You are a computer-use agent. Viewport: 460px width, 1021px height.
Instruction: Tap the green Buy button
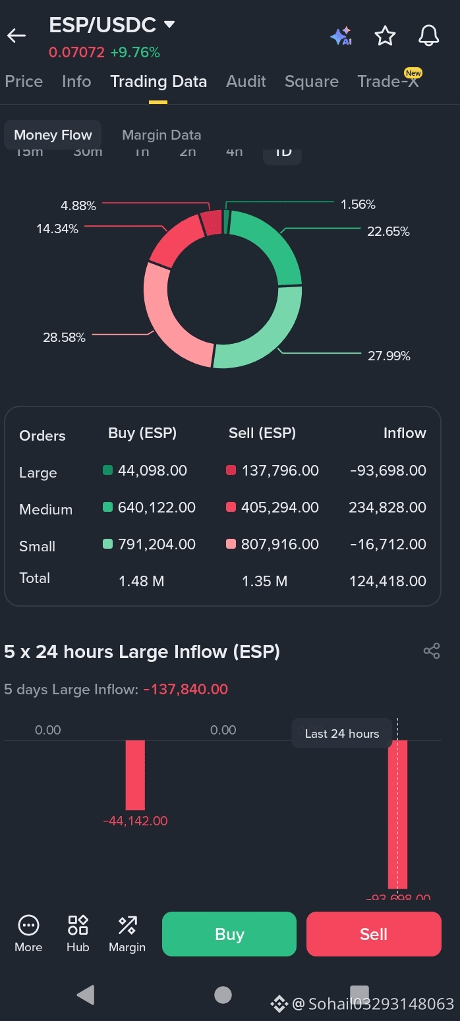229,934
